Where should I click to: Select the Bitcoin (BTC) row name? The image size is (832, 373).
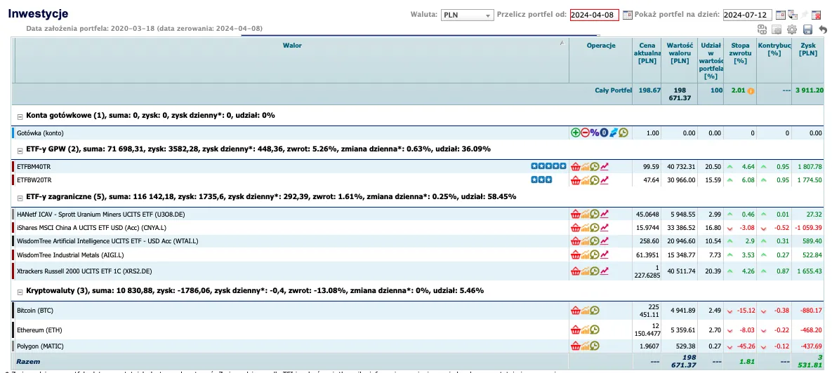[x=35, y=311]
